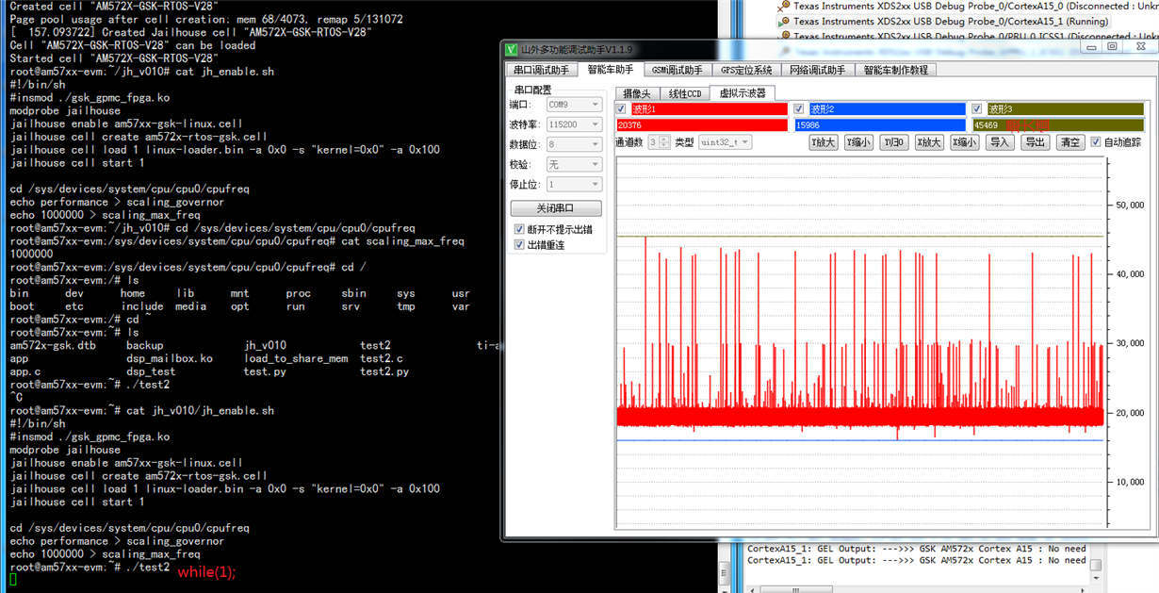Viewport: 1159px width, 593px height.
Task: Click the CortexA15_0 debug probe icon
Action: tap(783, 6)
